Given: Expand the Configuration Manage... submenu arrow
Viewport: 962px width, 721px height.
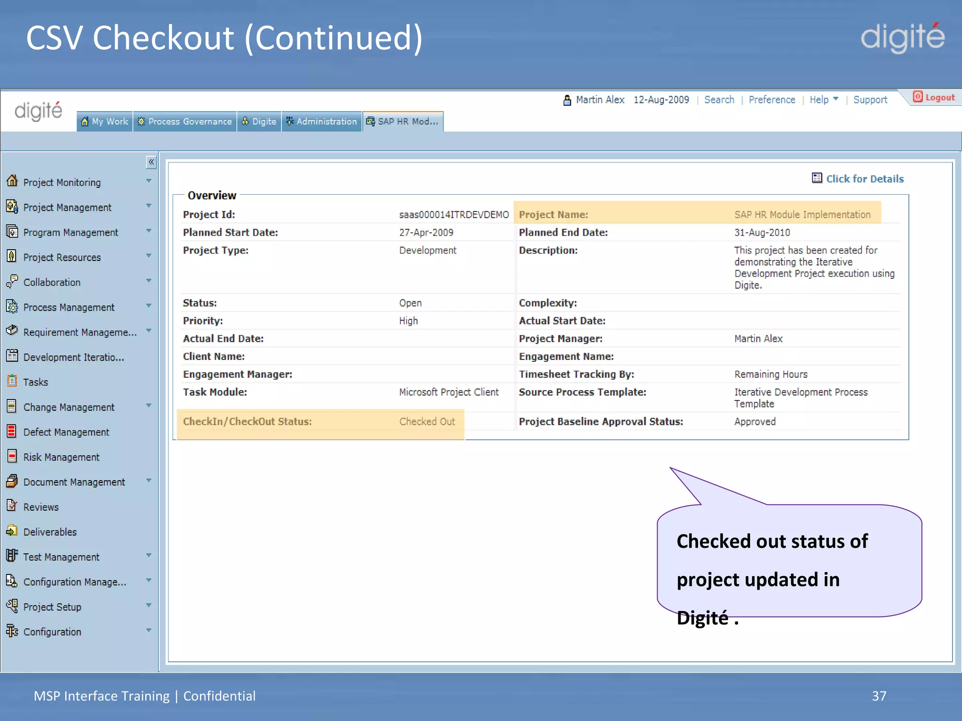Looking at the screenshot, I should [148, 581].
